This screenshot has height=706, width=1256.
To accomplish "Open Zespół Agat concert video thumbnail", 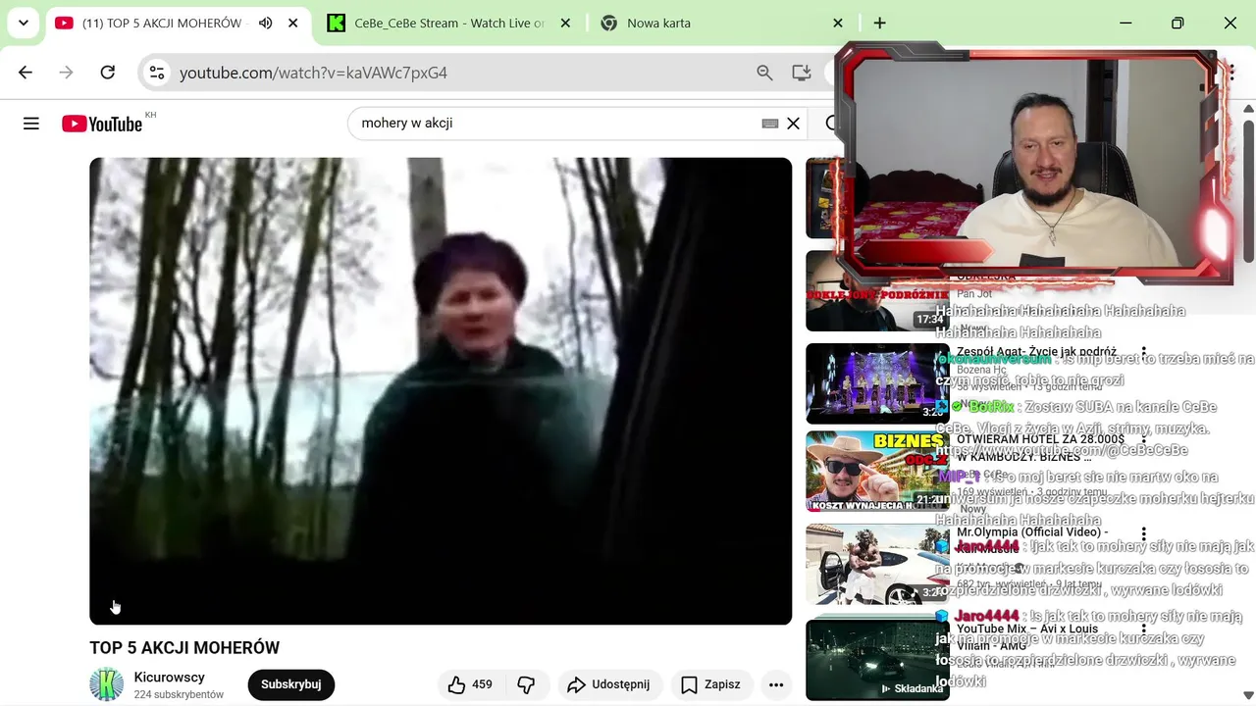I will coord(877,383).
